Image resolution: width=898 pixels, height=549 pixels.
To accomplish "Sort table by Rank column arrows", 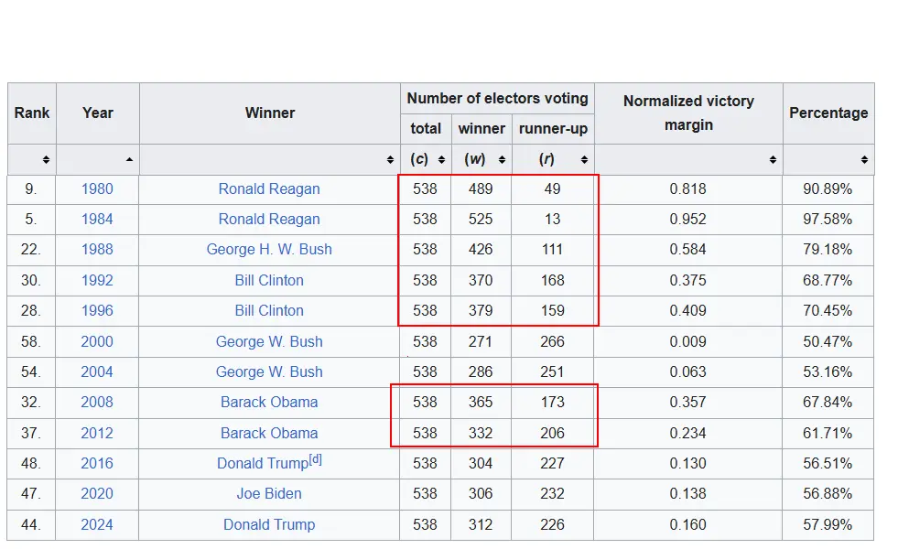I will click(x=46, y=159).
